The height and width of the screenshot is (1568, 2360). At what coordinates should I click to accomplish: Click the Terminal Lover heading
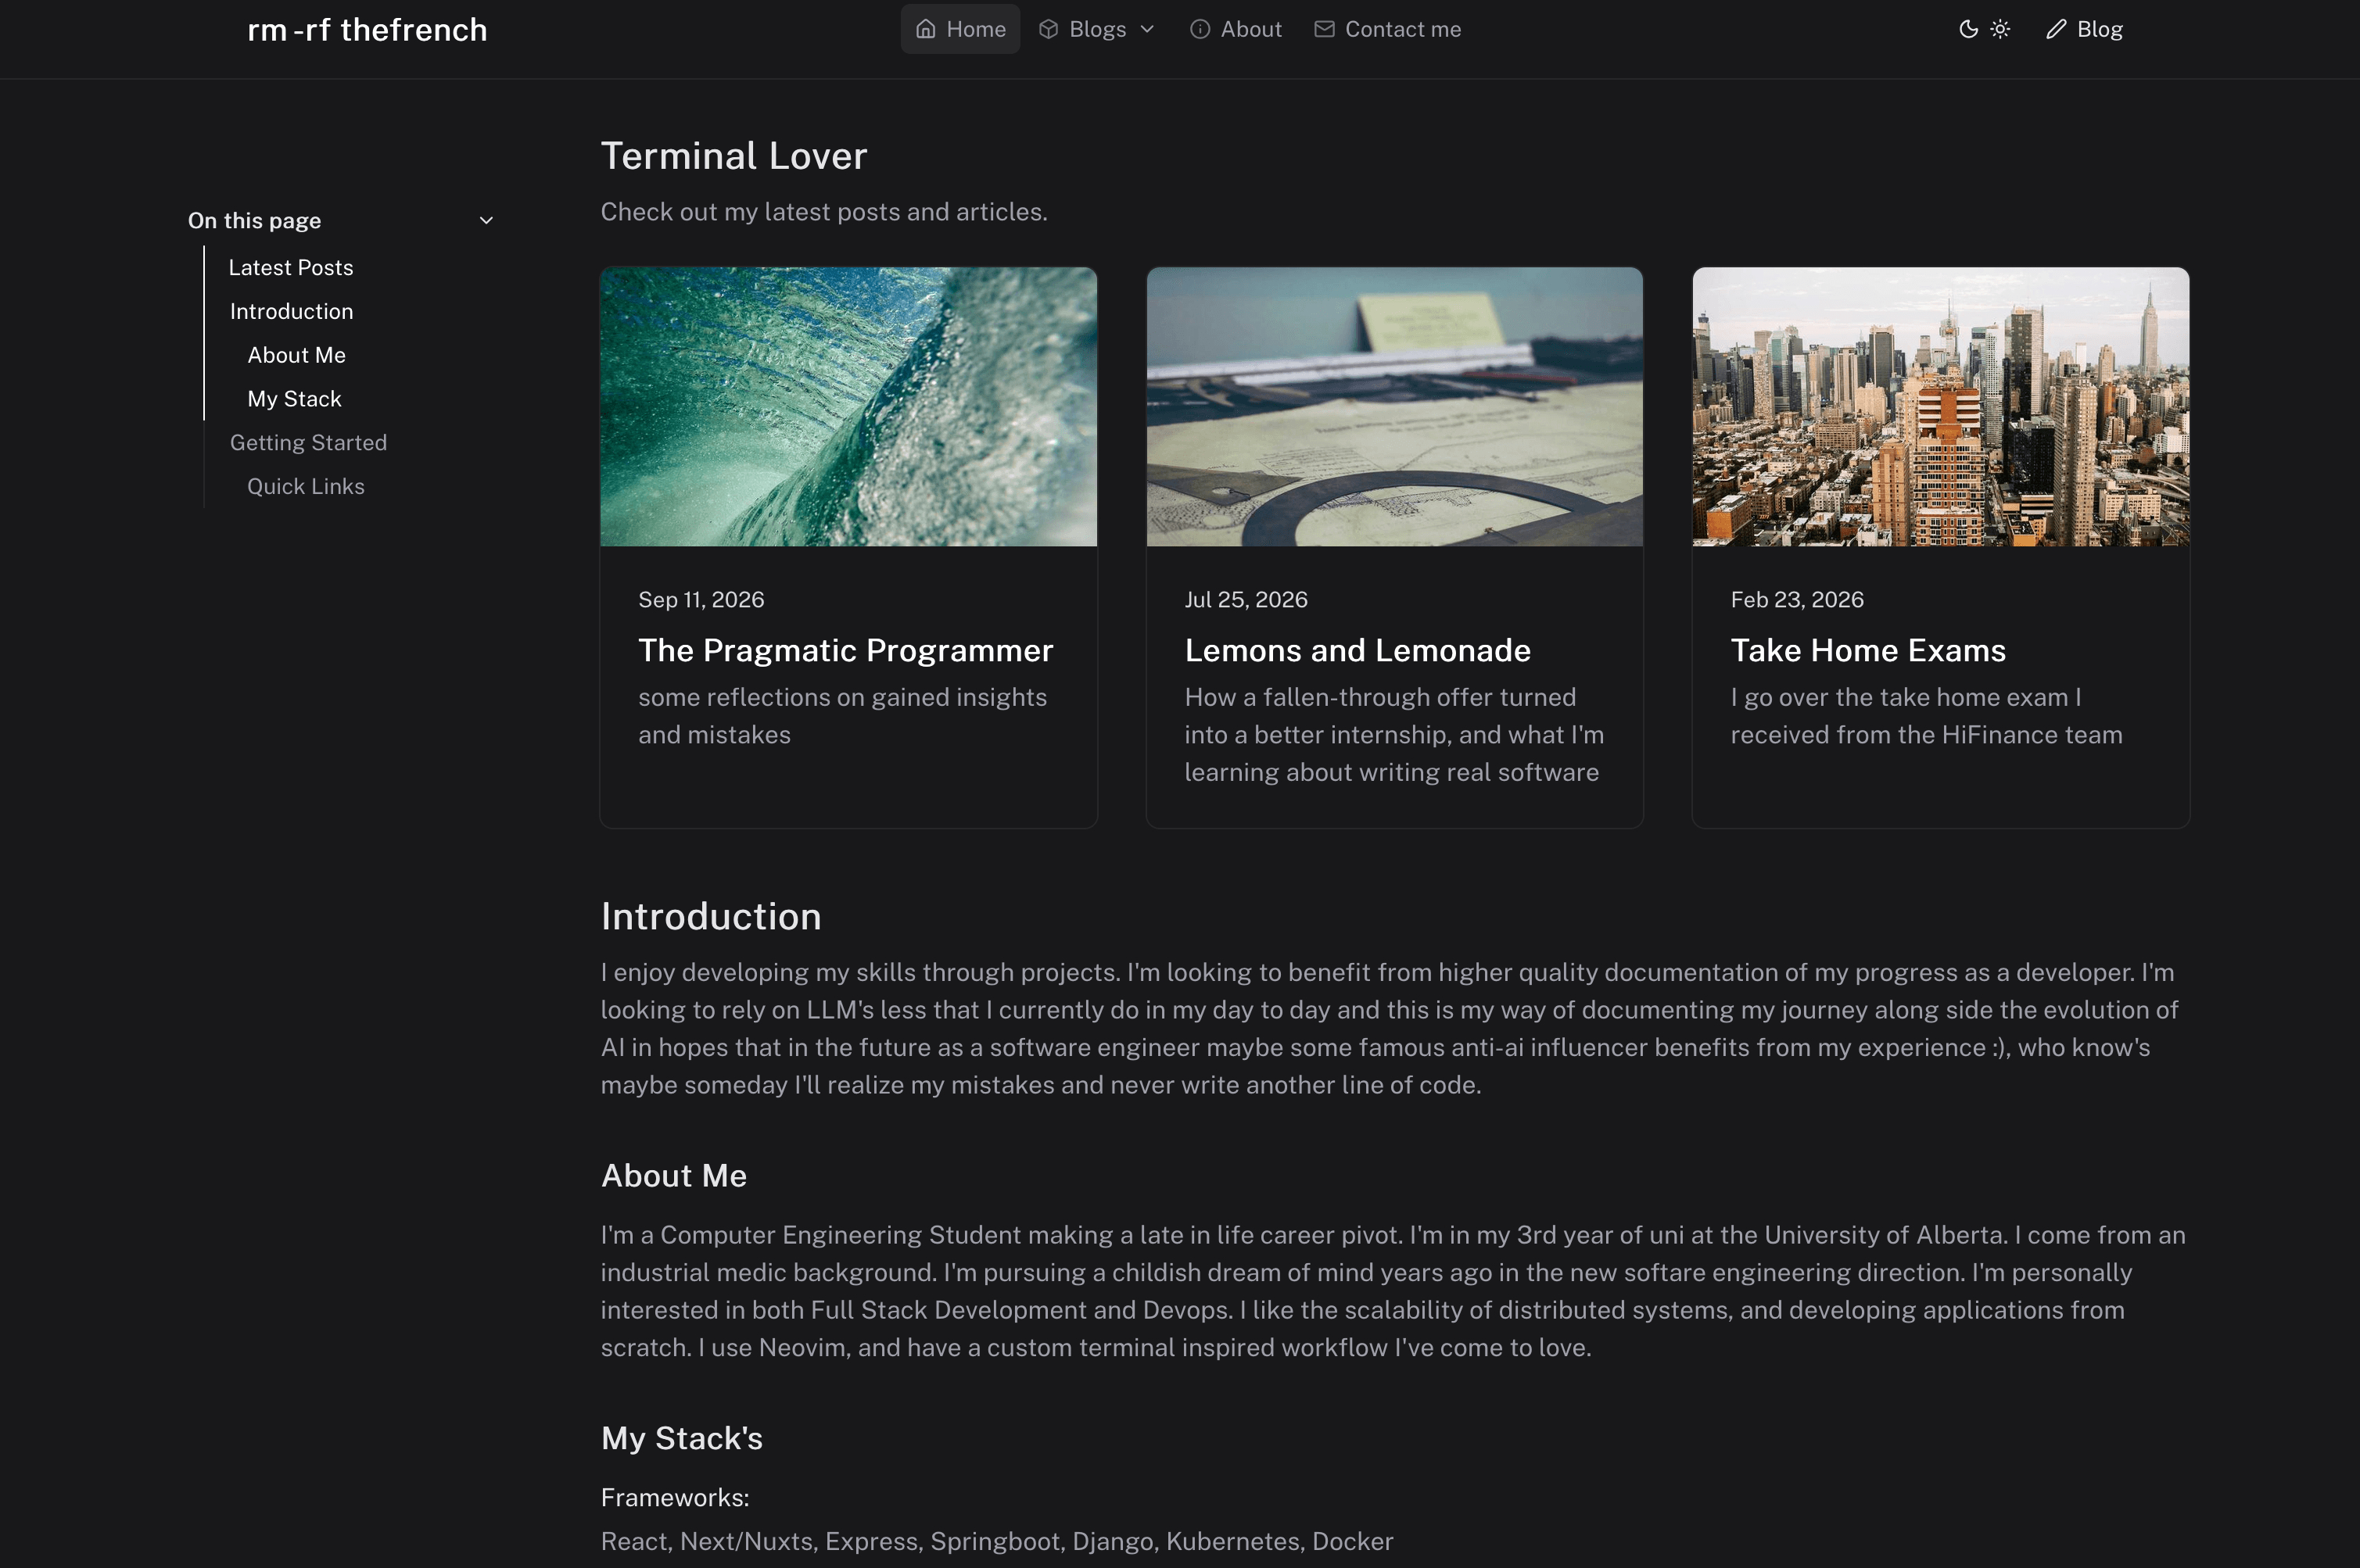pyautogui.click(x=733, y=156)
